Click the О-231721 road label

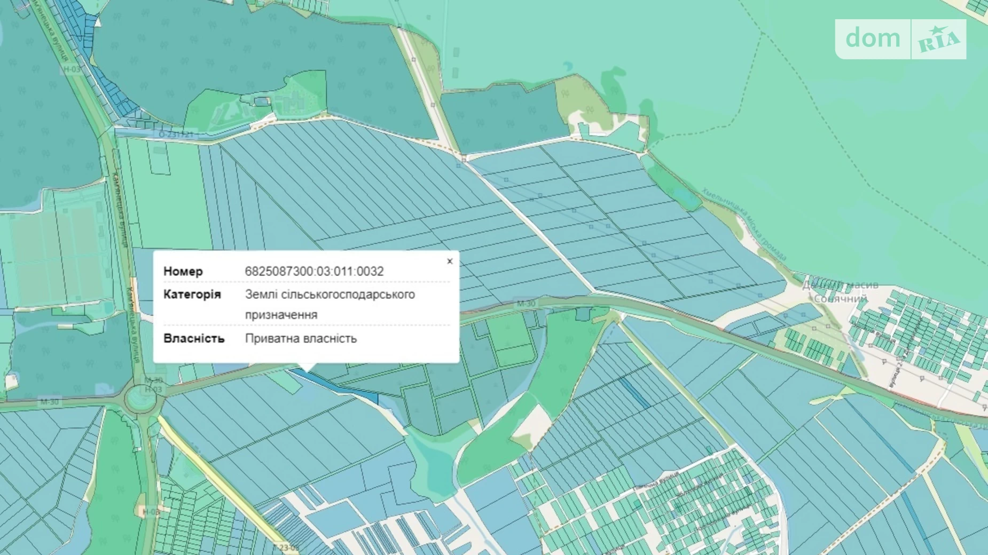point(176,134)
